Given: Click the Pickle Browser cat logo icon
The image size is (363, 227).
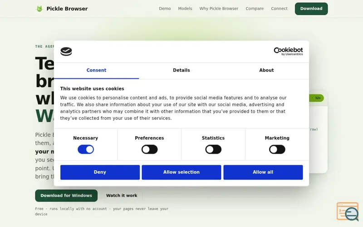Looking at the screenshot, I should pyautogui.click(x=39, y=9).
